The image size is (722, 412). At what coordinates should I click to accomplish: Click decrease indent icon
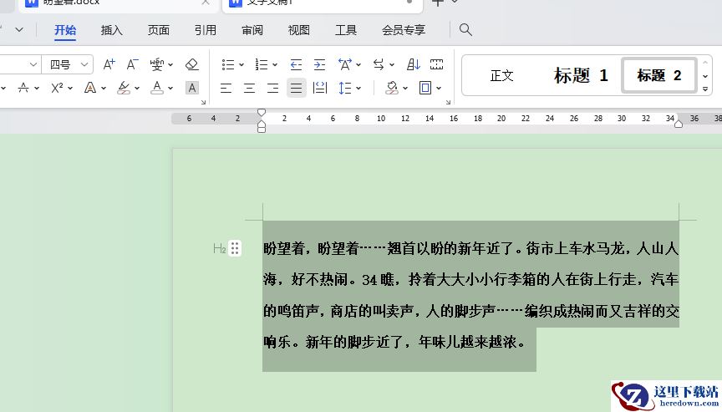(x=296, y=64)
